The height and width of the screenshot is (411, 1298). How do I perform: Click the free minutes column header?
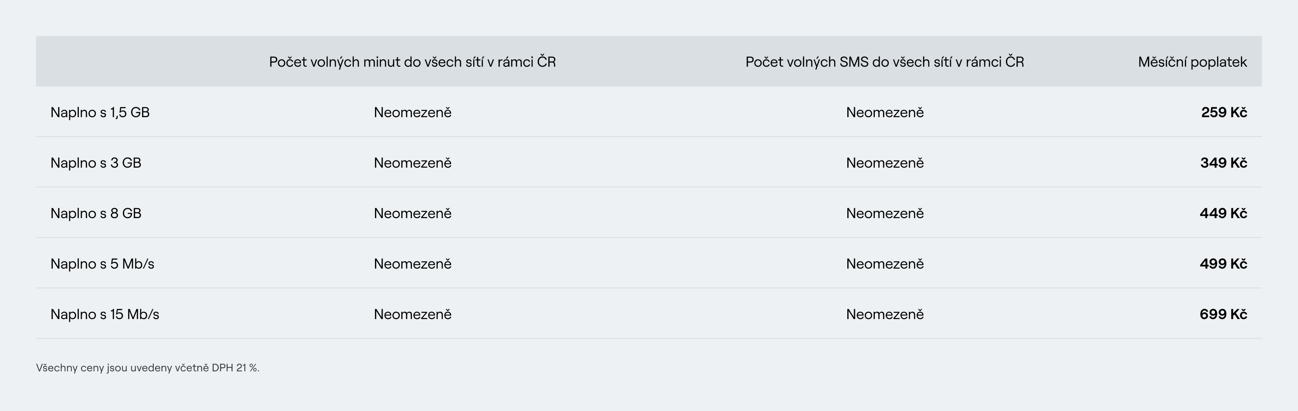coord(412,62)
